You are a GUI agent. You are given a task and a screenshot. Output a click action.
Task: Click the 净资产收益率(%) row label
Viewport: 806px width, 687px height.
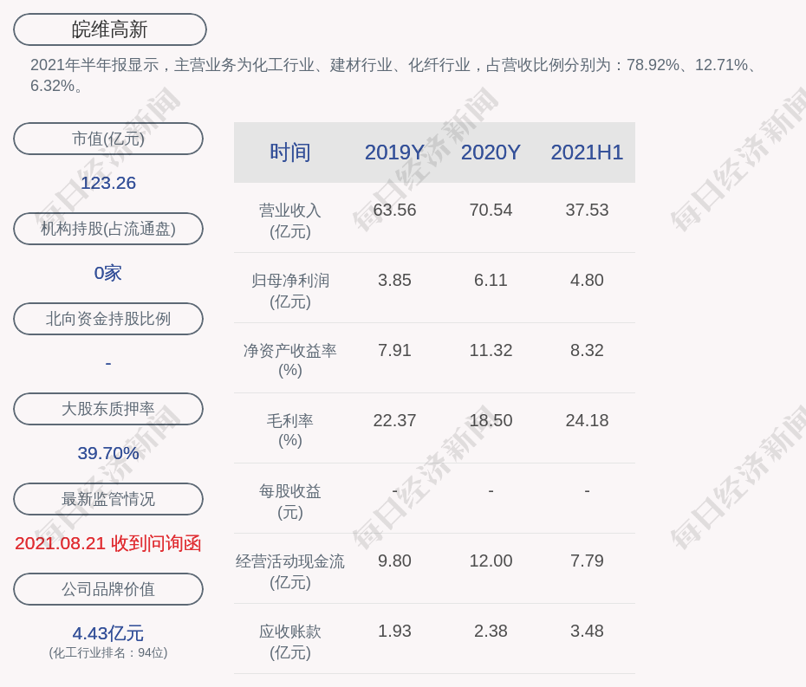click(290, 360)
